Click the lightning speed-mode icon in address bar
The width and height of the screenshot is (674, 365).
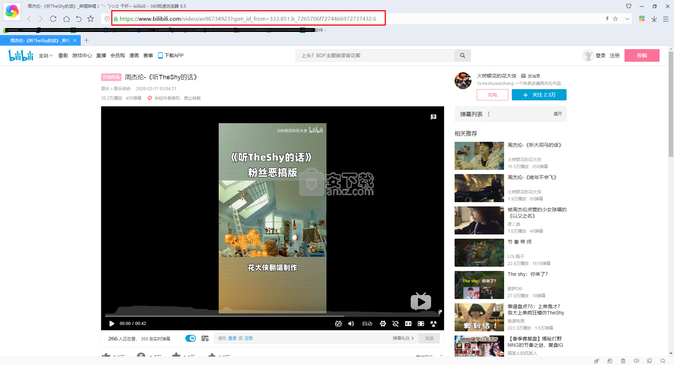(607, 19)
